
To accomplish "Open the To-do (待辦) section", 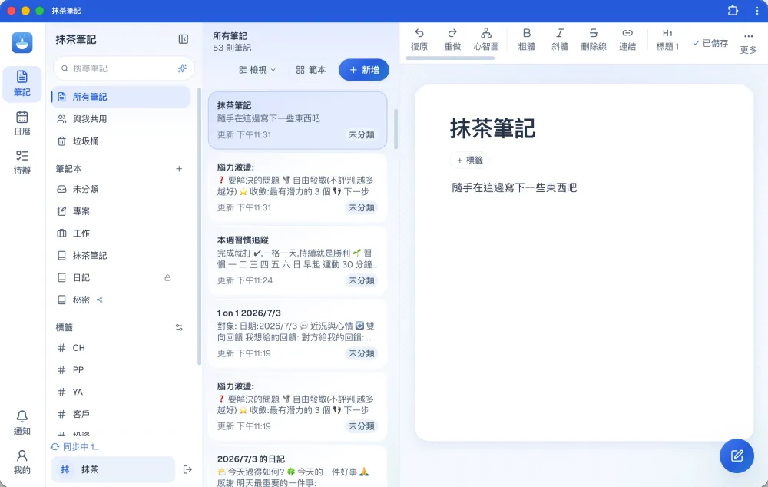I will pos(22,162).
